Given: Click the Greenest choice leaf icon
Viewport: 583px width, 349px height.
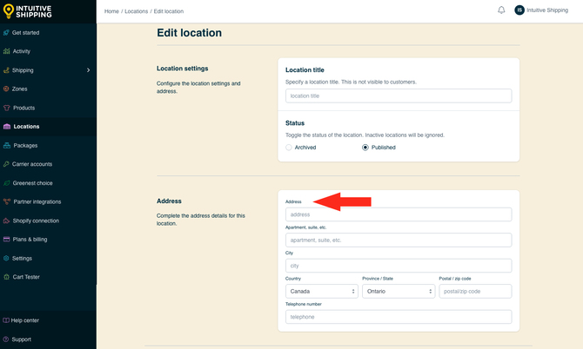Looking at the screenshot, I should click(7, 183).
